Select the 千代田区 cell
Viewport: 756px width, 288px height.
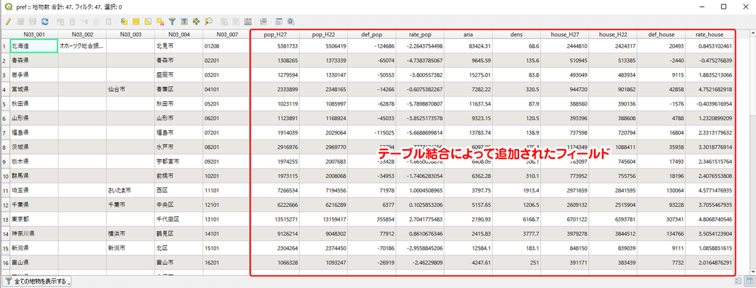coord(178,218)
